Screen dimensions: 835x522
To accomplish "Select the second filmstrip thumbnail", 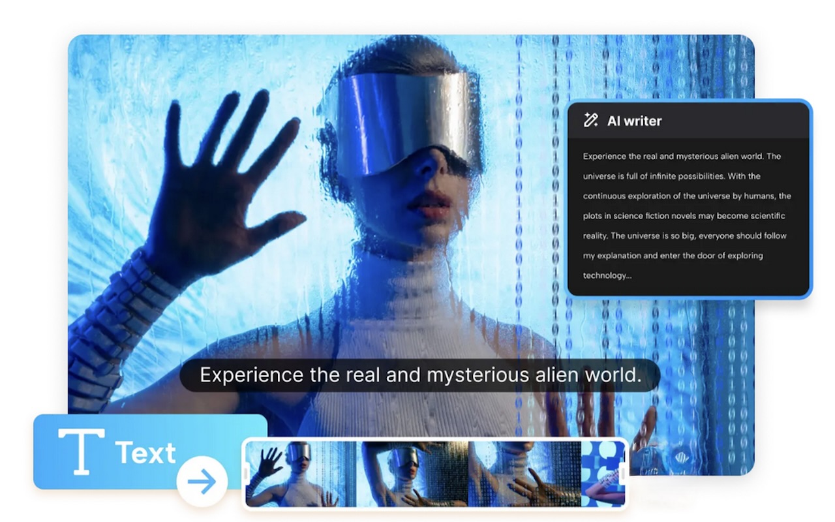I will click(x=414, y=474).
